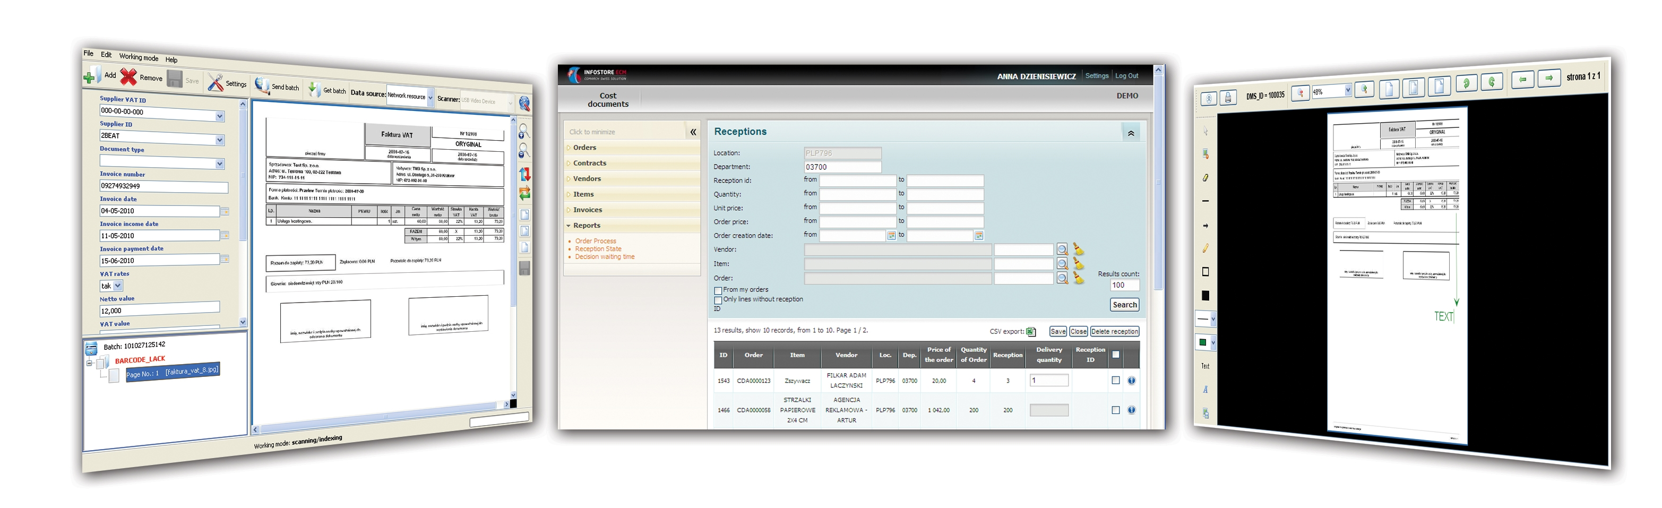This screenshot has height=508, width=1662.
Task: Open the VAT rates 'tak' dropdown
Action: tap(118, 285)
